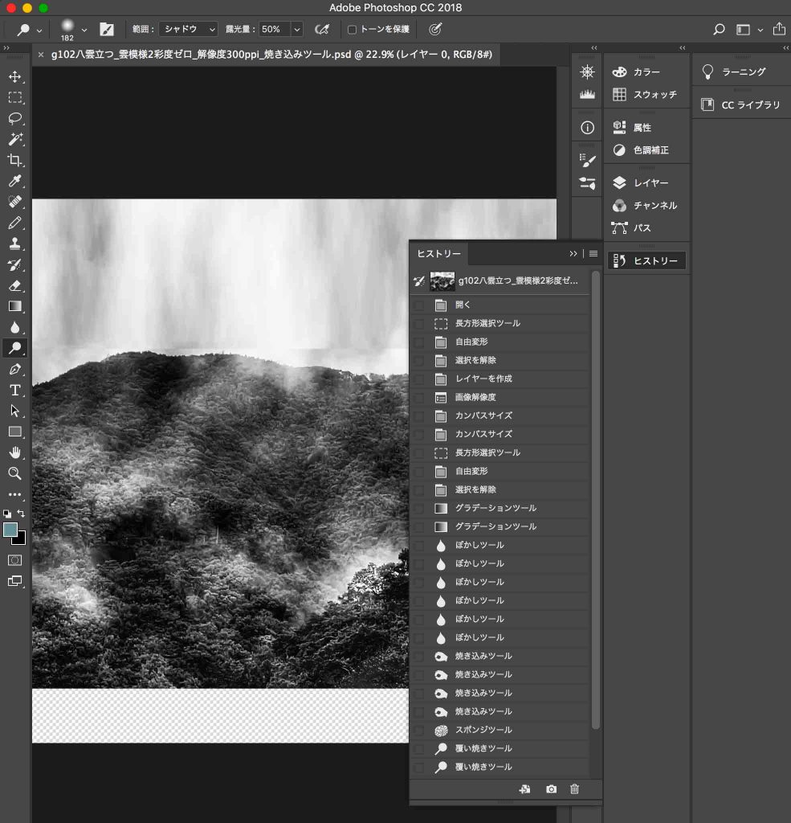Select the Clone Stamp tool
Image resolution: width=791 pixels, height=823 pixels.
[14, 244]
